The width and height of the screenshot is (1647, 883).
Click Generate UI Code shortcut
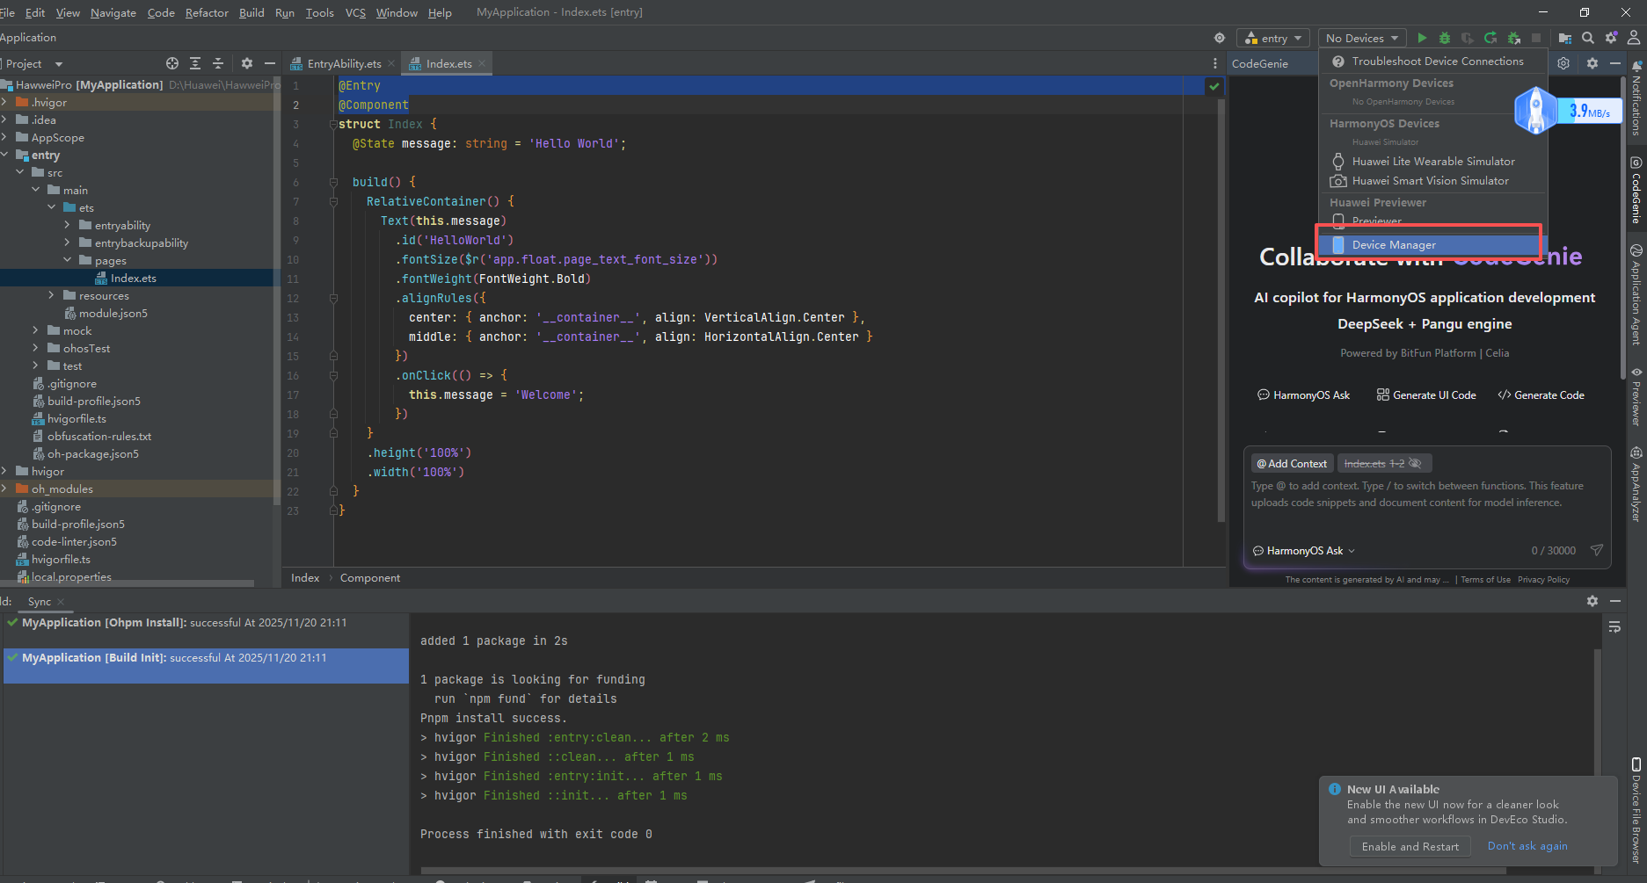coord(1426,394)
